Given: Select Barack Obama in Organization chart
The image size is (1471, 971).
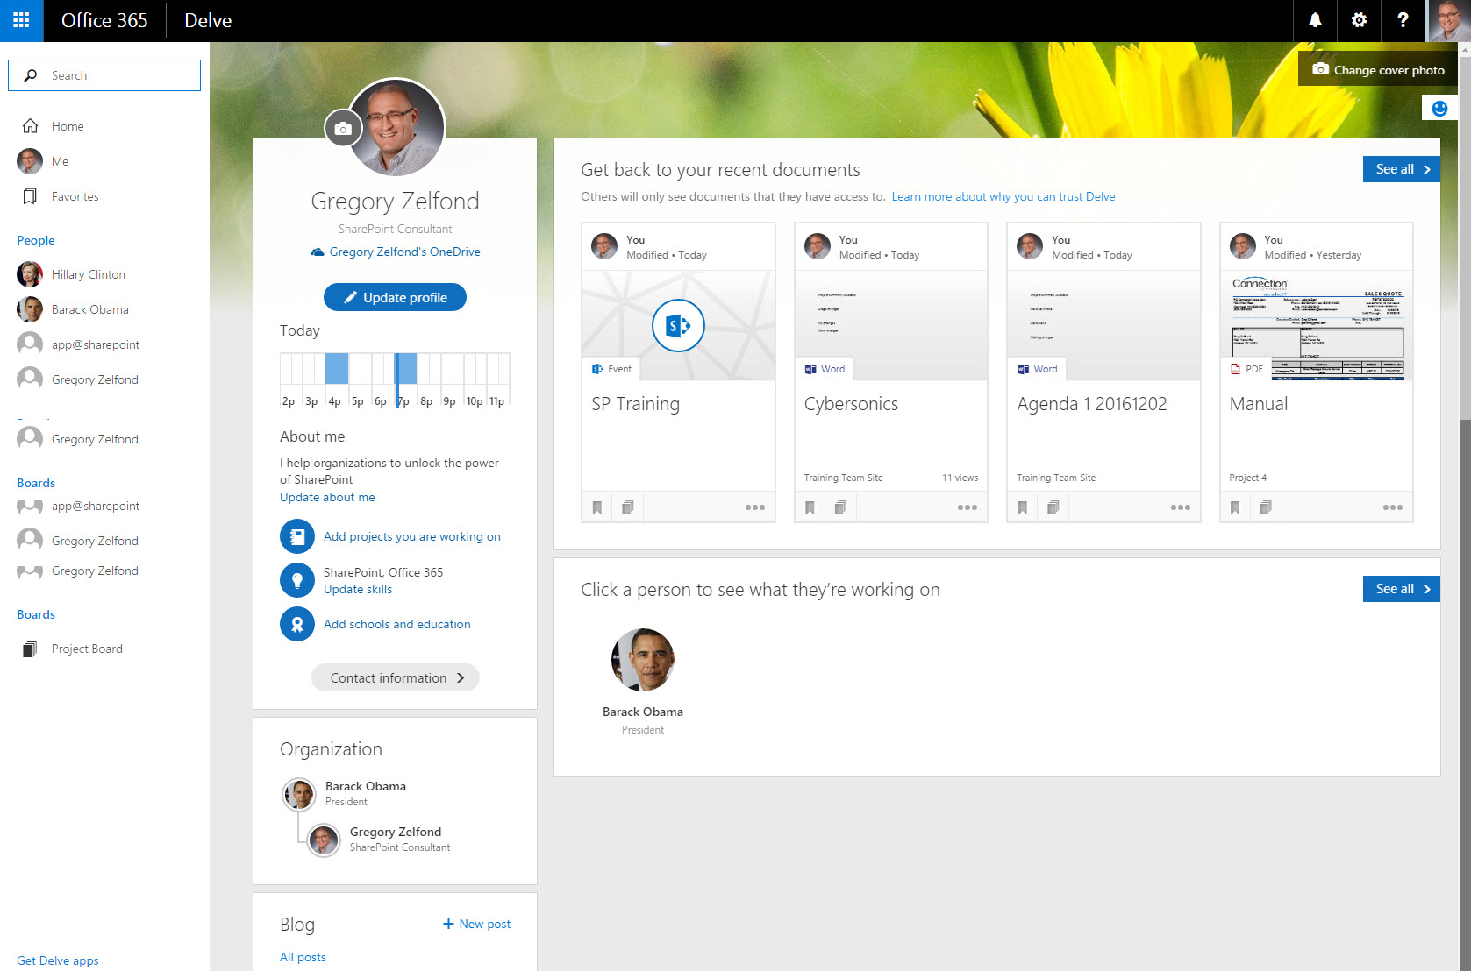Looking at the screenshot, I should point(365,786).
